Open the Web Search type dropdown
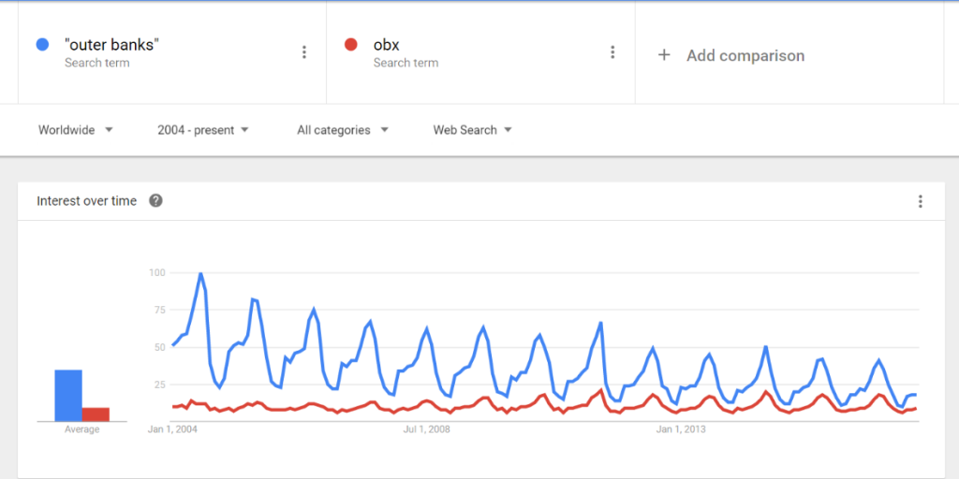This screenshot has height=479, width=959. click(472, 130)
